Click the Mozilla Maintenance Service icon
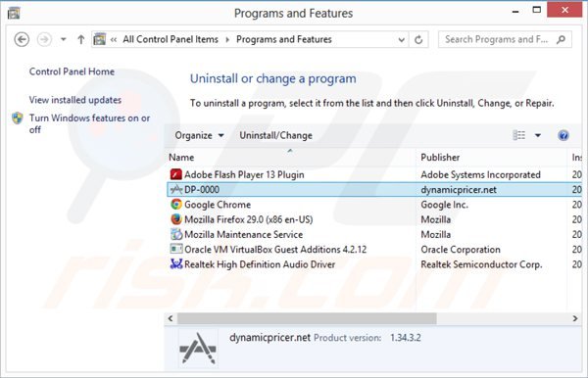Image resolution: width=588 pixels, height=378 pixels. click(x=175, y=234)
